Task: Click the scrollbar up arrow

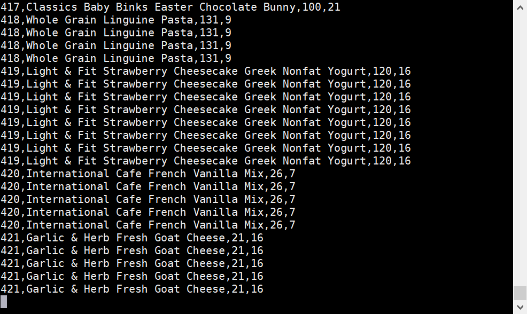Action: click(520, 7)
